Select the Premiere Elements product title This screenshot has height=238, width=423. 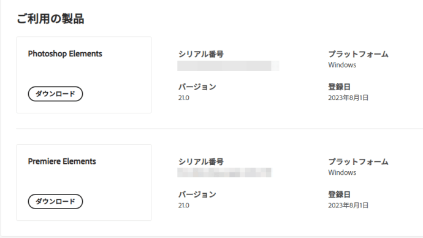click(x=62, y=161)
